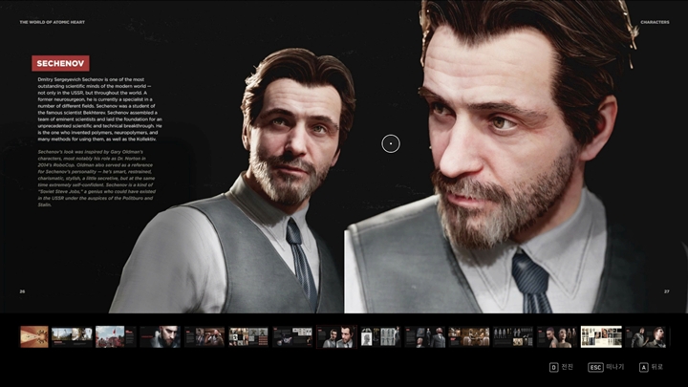Click the ESC key icon
The image size is (688, 387).
tap(596, 367)
